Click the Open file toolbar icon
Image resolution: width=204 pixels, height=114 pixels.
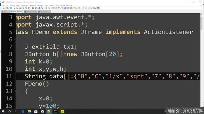[x=5, y=8]
